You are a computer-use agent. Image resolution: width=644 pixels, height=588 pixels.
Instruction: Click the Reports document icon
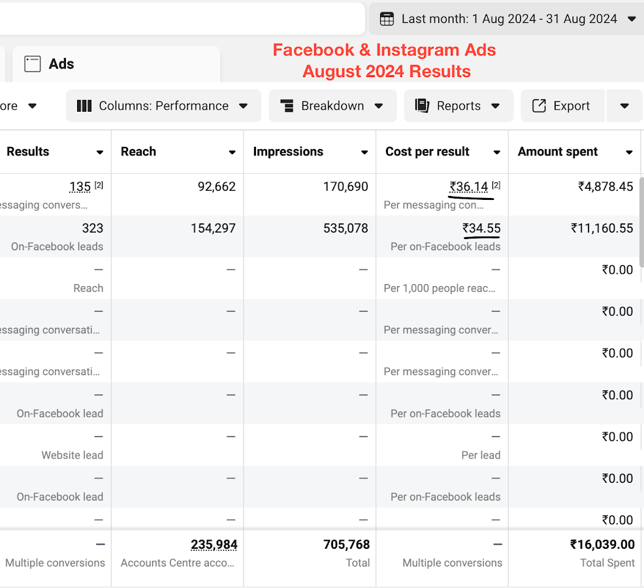coord(422,106)
